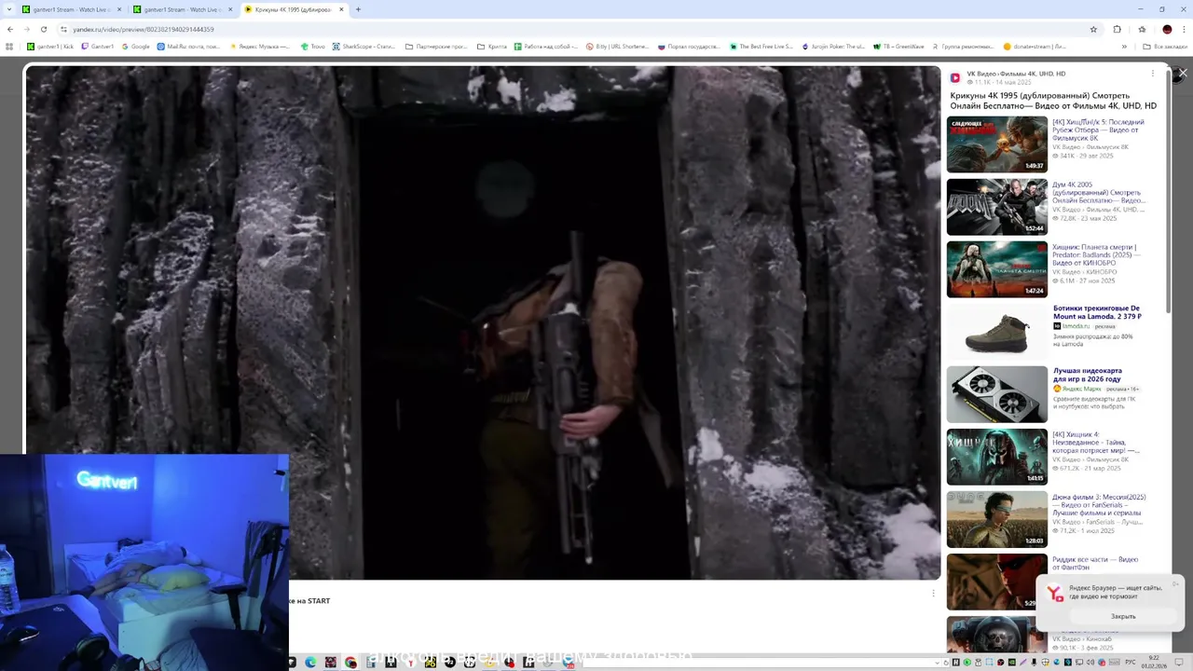Open the Работа над собой bookmarks folder

click(x=546, y=46)
